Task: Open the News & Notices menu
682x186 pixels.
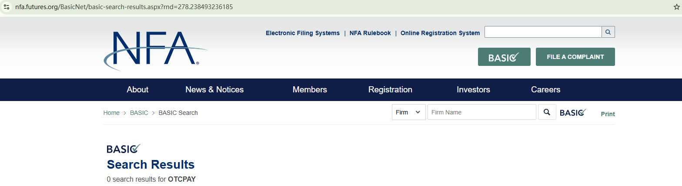Action: [x=214, y=90]
